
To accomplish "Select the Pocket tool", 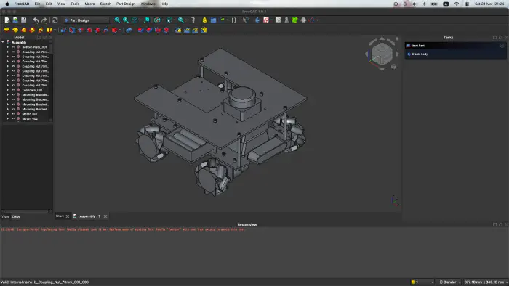I will pos(63,30).
